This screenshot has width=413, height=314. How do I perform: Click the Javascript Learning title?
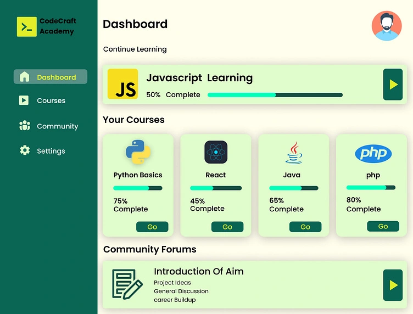[199, 78]
